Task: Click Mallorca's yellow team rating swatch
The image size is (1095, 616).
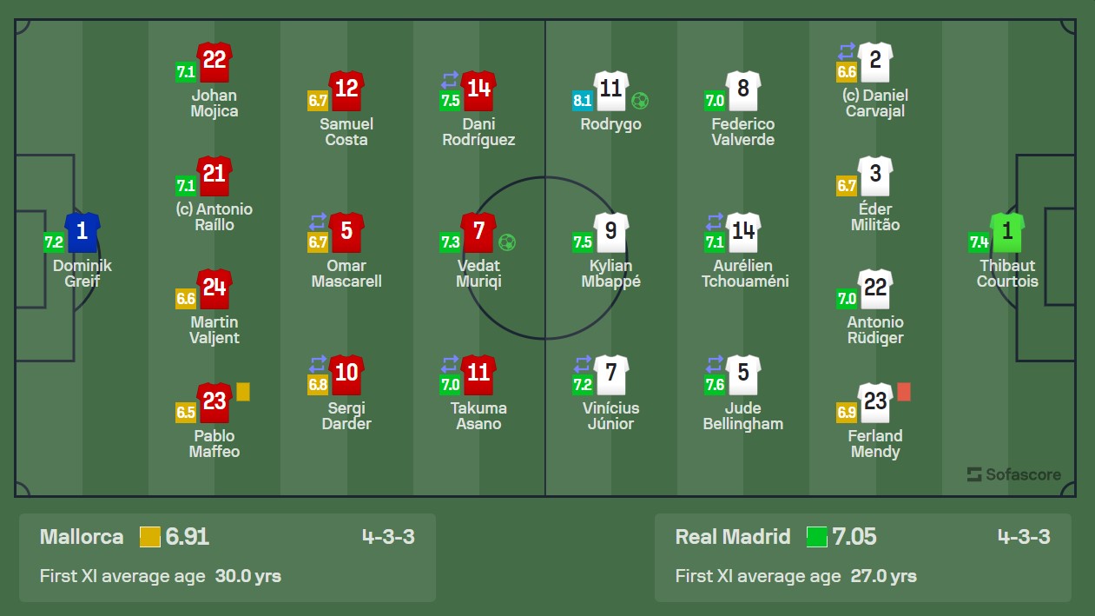Action: (x=150, y=537)
